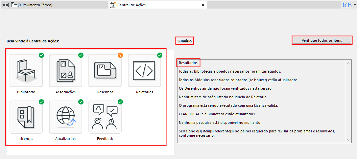Image resolution: width=357 pixels, height=159 pixels.
Task: Click the green check badge on Associações
Action: pyautogui.click(x=81, y=55)
